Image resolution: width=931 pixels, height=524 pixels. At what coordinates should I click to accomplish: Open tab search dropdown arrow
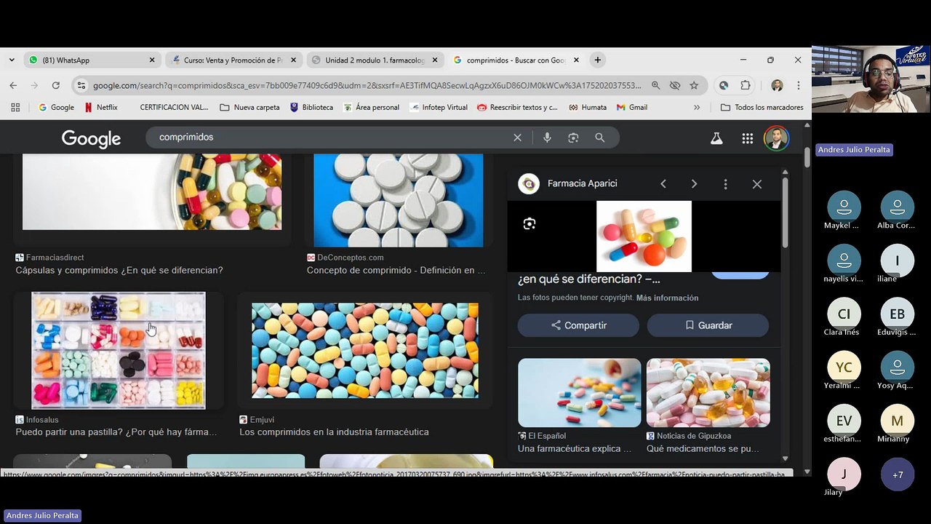tap(12, 60)
